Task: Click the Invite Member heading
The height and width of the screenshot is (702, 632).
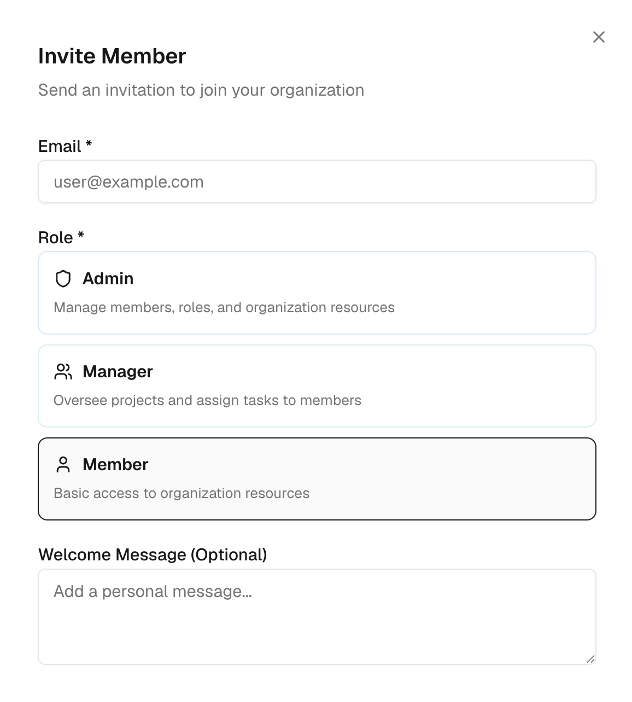Action: [112, 56]
